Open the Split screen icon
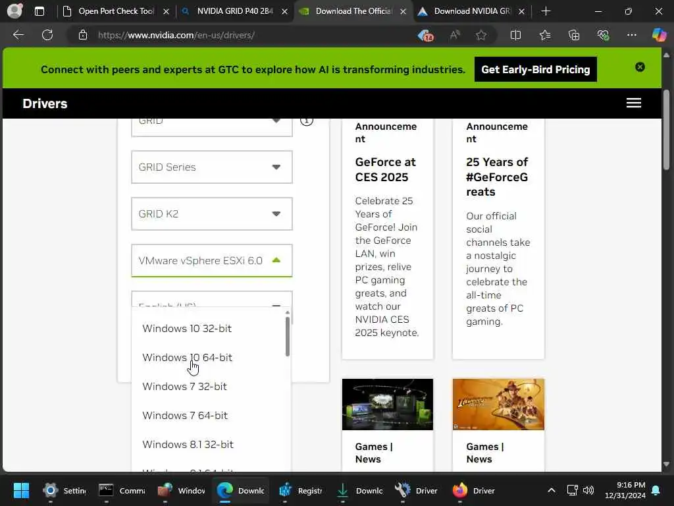674x506 pixels. point(515,35)
